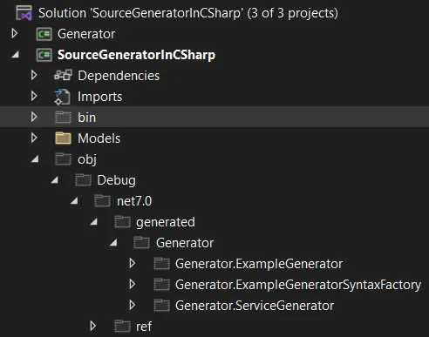This screenshot has height=337, width=429.
Task: Expand Generator.ExampleGenerator folder
Action: click(x=133, y=263)
